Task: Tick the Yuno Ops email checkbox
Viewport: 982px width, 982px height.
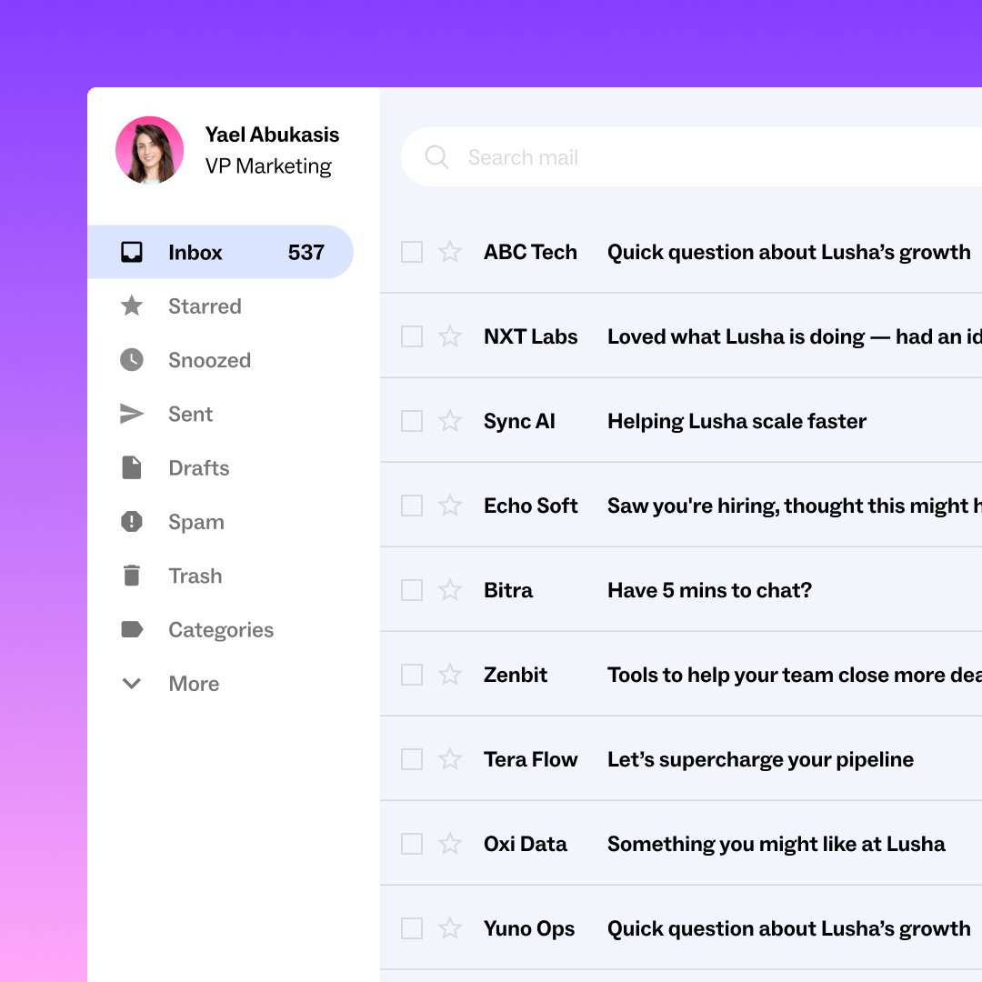Action: [412, 928]
